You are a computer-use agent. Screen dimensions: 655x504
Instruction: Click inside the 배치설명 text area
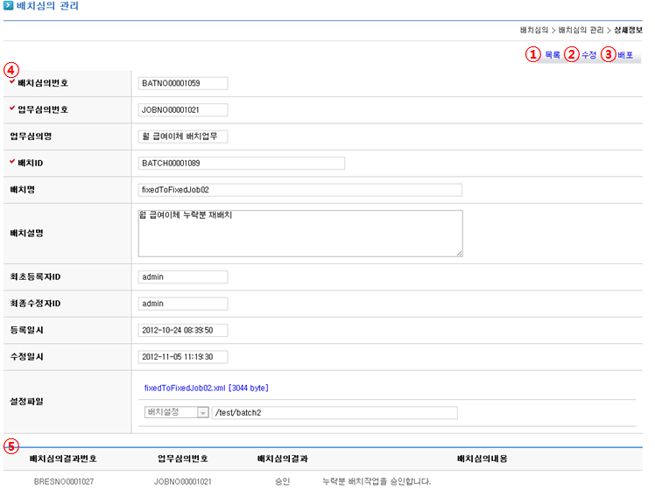tap(299, 234)
